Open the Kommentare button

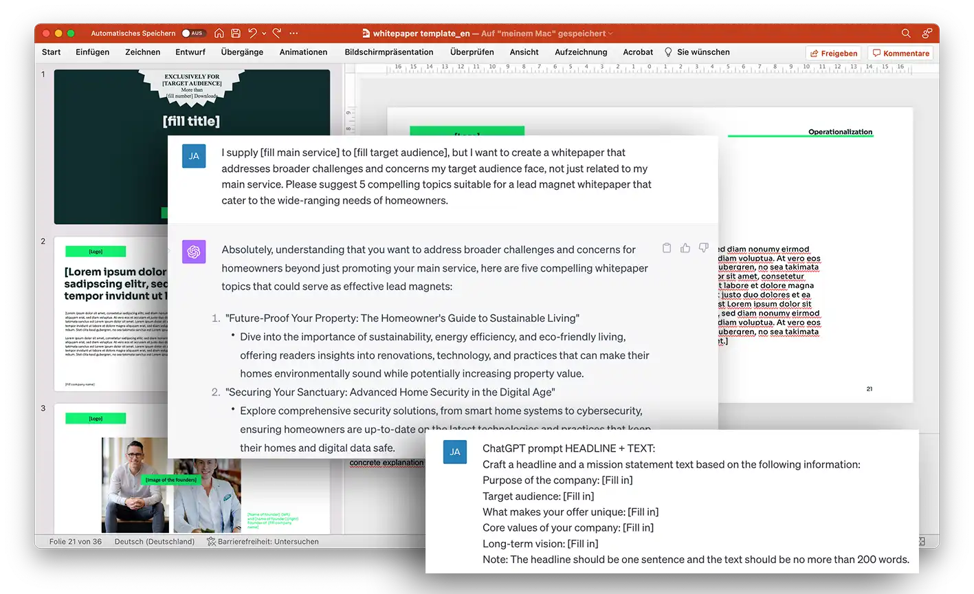tap(900, 53)
